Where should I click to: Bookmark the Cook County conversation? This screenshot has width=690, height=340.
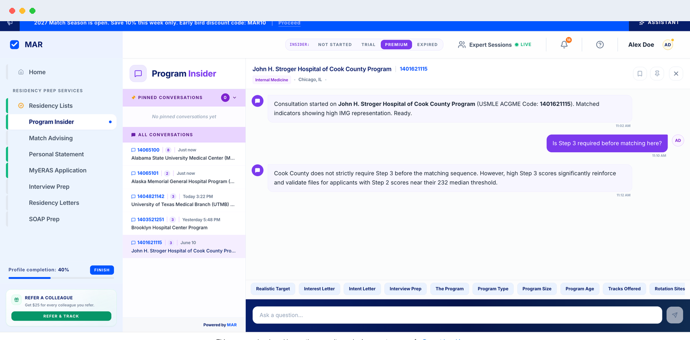(x=640, y=74)
